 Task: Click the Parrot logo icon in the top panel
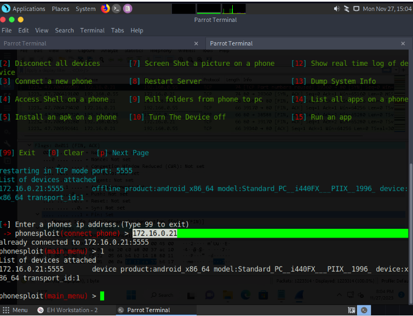click(6, 9)
